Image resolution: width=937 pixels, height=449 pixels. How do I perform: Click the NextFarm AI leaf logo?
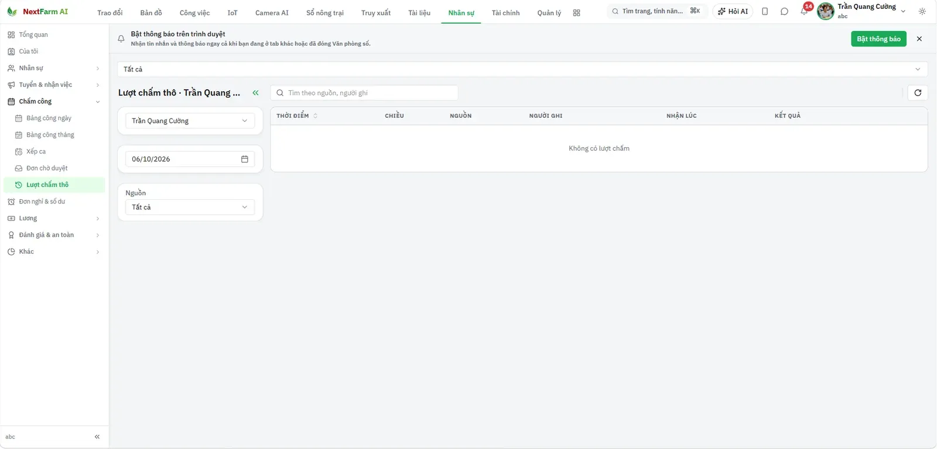click(12, 12)
